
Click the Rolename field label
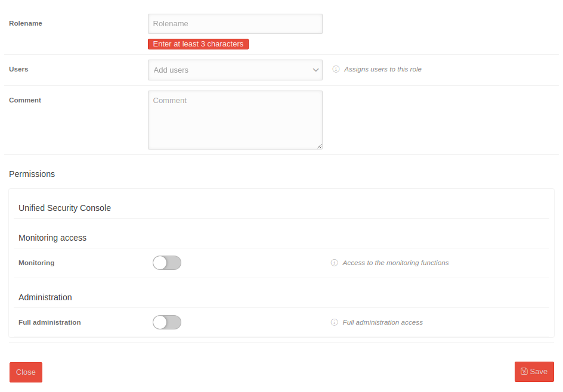[26, 23]
